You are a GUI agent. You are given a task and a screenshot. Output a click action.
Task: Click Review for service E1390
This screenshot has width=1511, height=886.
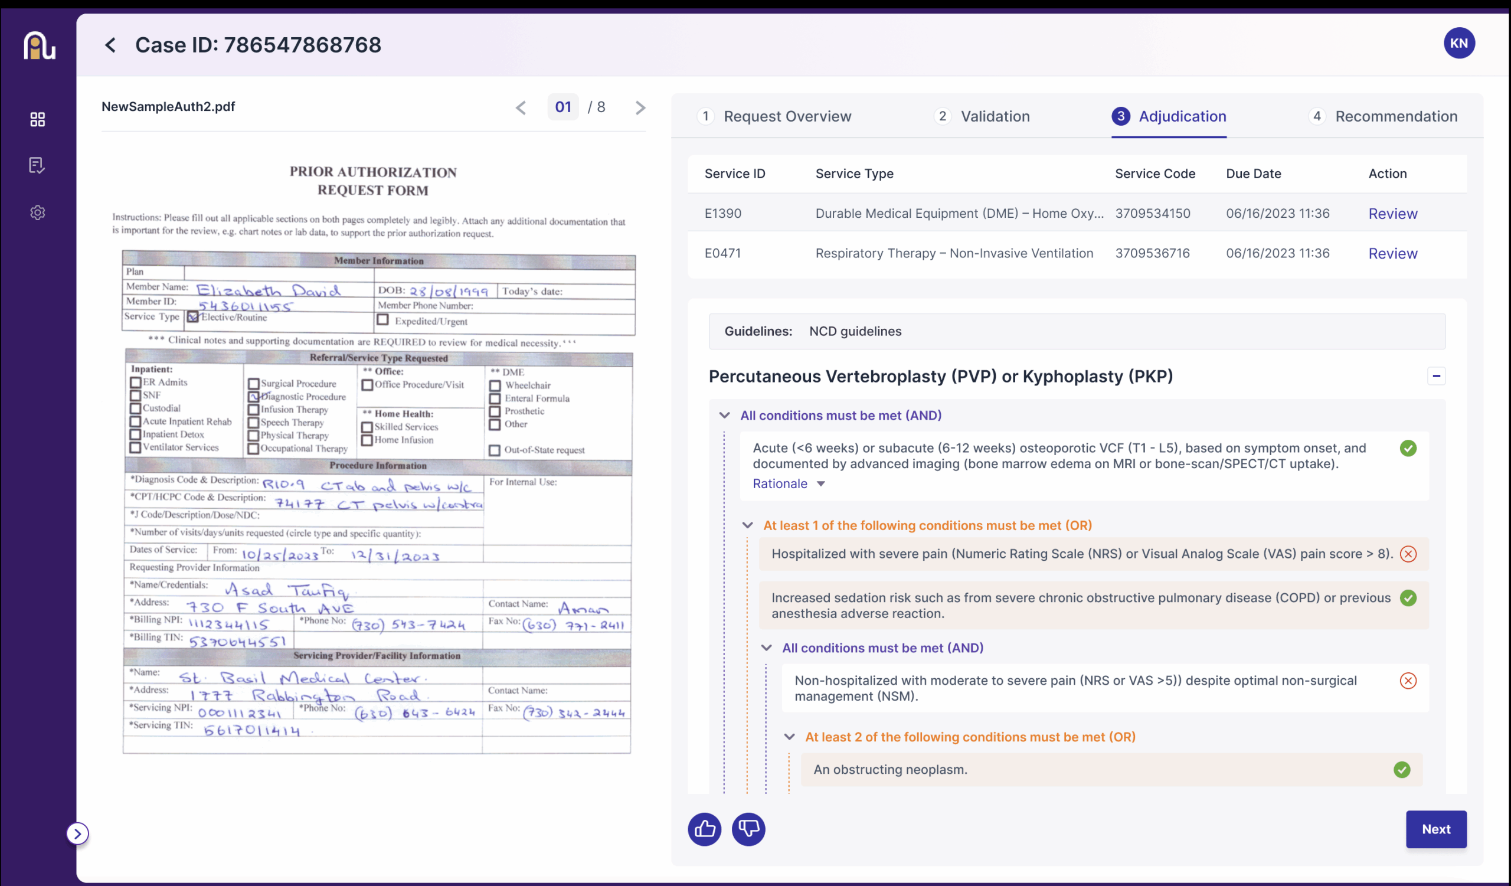1392,214
